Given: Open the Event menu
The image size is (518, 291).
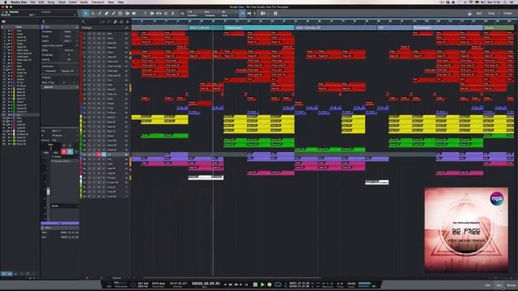Looking at the screenshot, I should click(73, 2).
